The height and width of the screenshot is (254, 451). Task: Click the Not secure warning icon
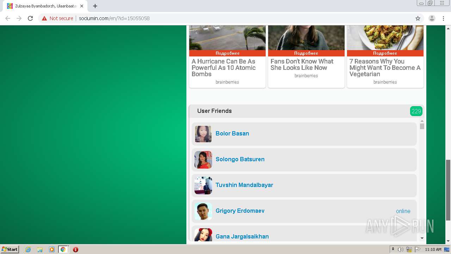tap(44, 18)
